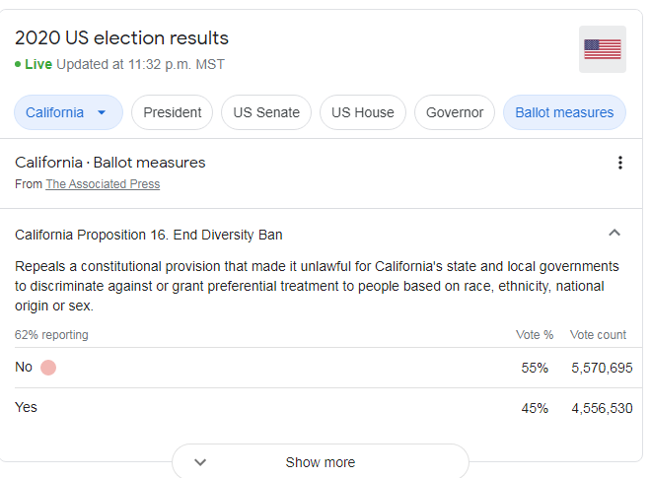Select the Ballot measures tab

click(x=564, y=112)
